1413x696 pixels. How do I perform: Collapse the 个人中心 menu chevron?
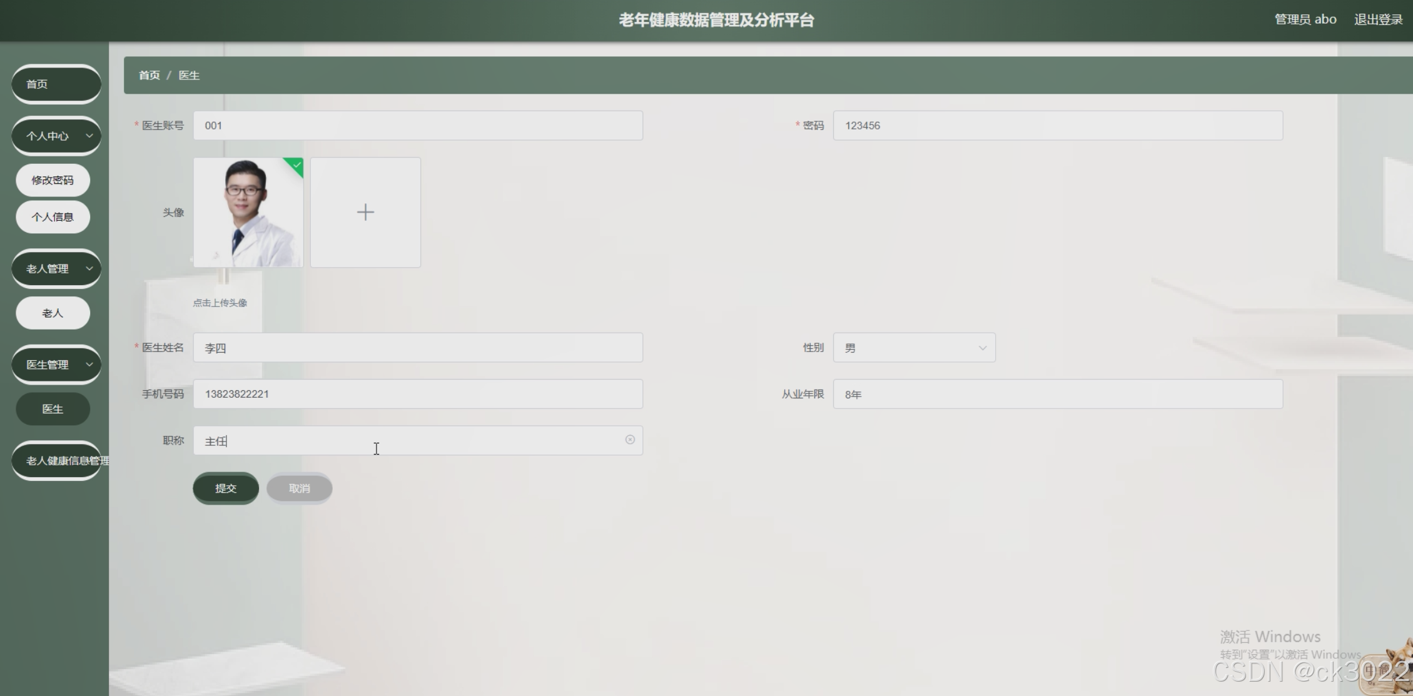pos(89,136)
